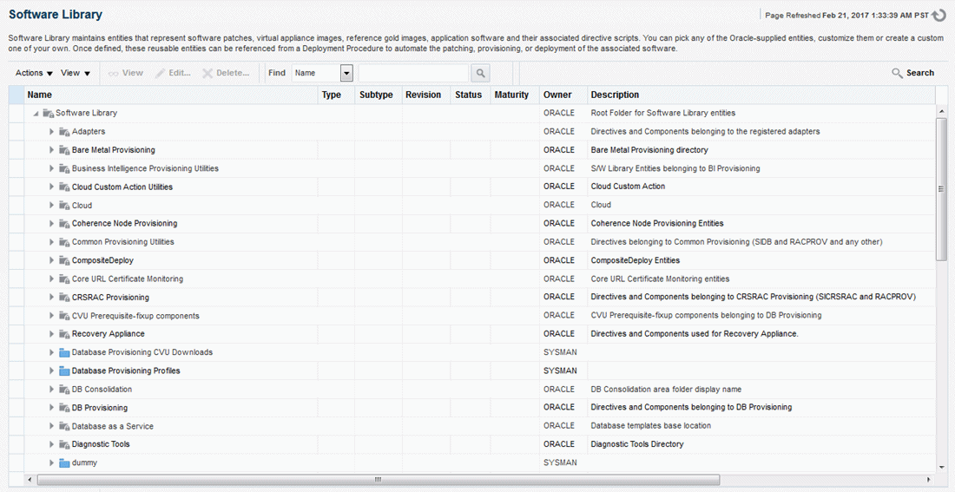Sort by the Name column header
This screenshot has height=492, width=955.
click(x=170, y=95)
